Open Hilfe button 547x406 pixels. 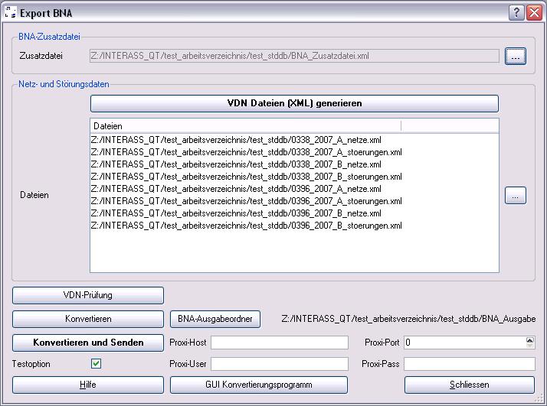click(x=88, y=385)
